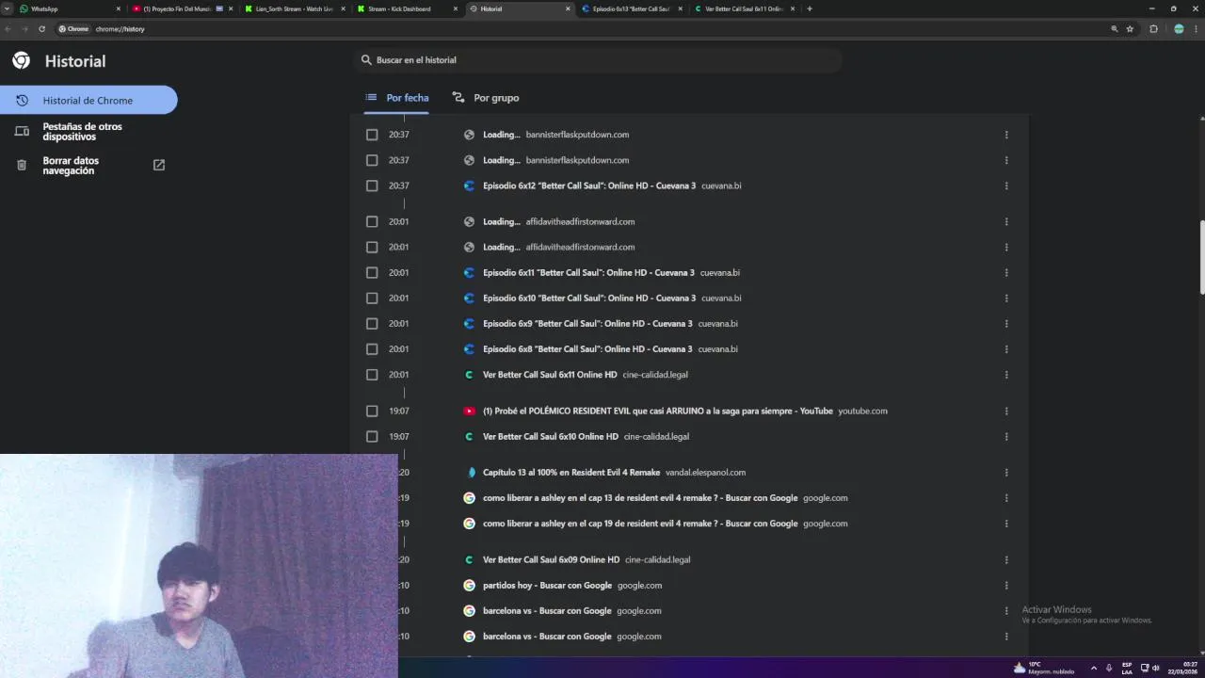Click the YouTube favicon on the RESIDENT EVIL row
Viewport: 1205px width, 678px height.
point(469,411)
